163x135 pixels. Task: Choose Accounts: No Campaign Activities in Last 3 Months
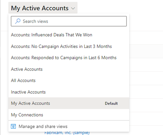[x=61, y=46]
